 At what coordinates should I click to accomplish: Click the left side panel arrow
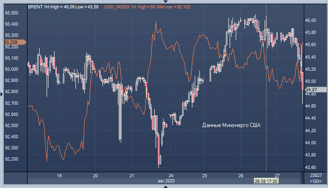2,94
